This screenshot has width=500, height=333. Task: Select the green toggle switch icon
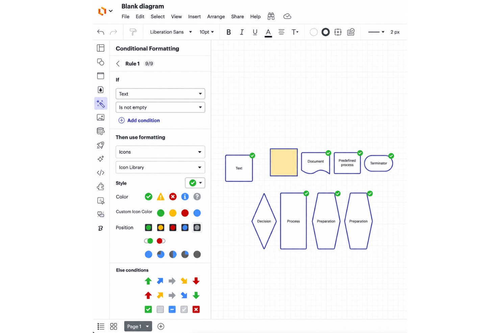click(149, 241)
